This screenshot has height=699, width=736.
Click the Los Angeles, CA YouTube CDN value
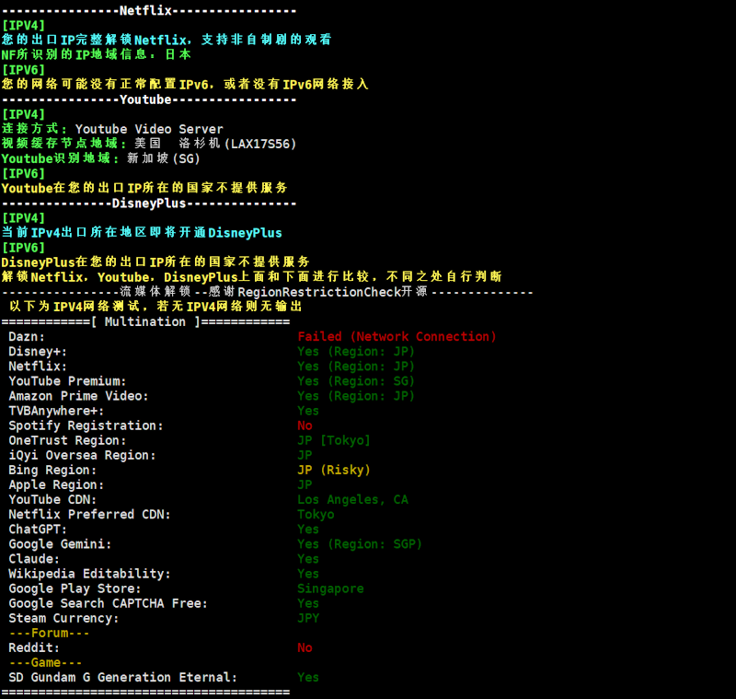click(x=352, y=499)
